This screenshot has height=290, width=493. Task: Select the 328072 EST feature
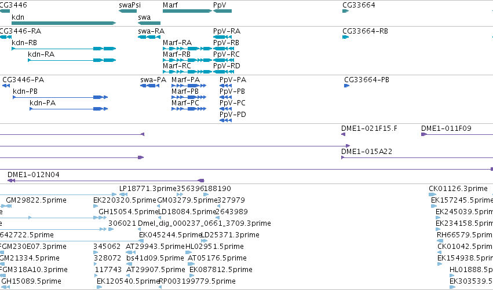click(96, 264)
